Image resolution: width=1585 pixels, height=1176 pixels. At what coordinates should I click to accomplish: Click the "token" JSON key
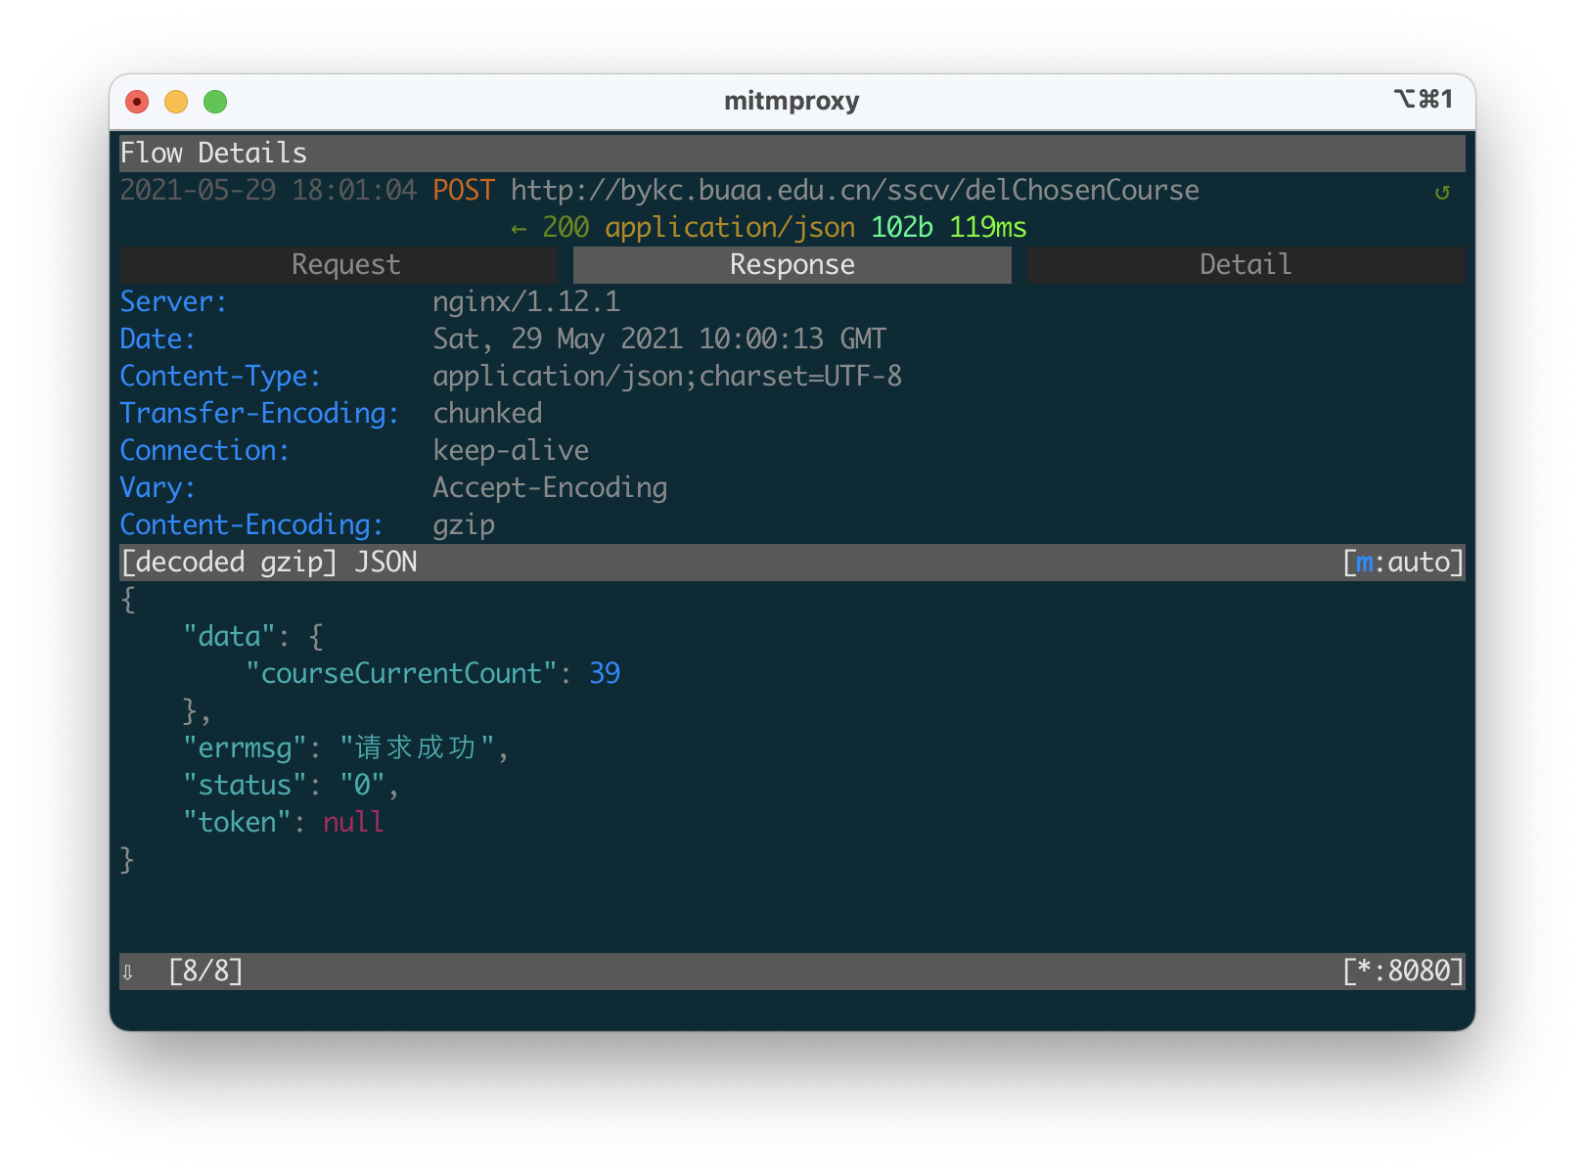coord(237,823)
